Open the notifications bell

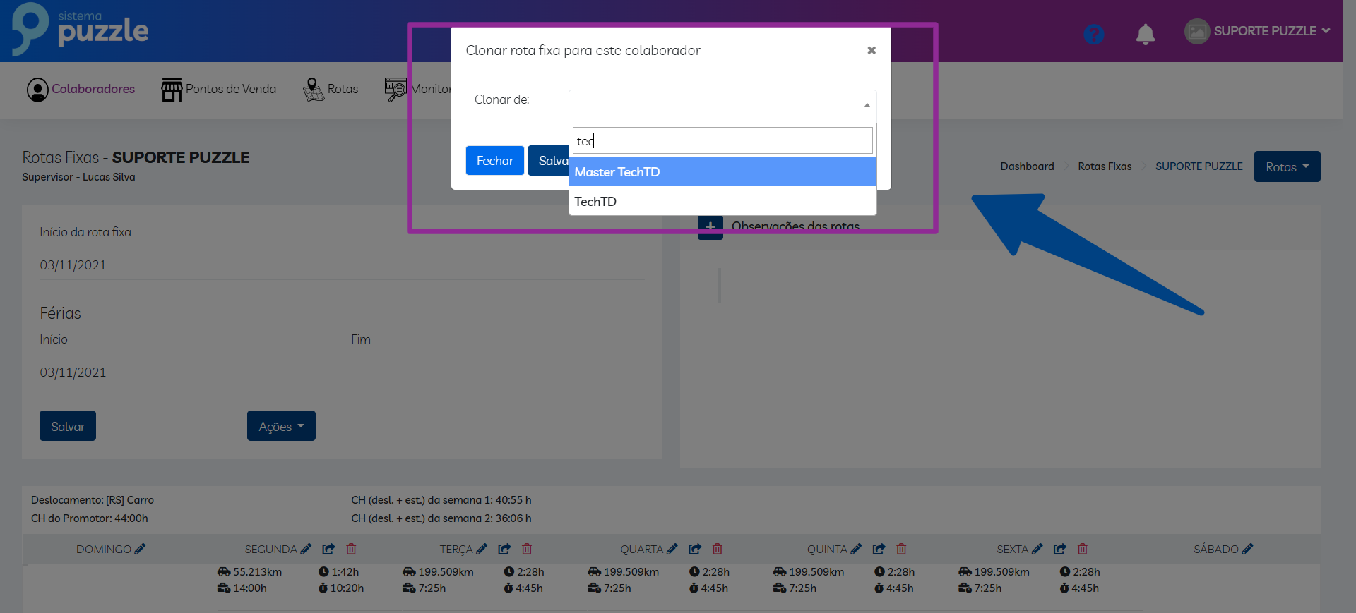[1145, 34]
